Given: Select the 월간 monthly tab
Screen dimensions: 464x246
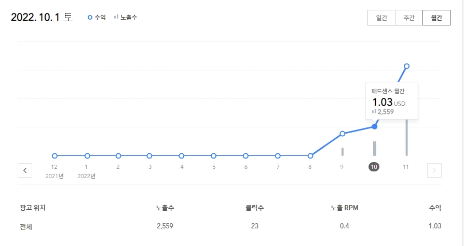Looking at the screenshot, I should (436, 18).
